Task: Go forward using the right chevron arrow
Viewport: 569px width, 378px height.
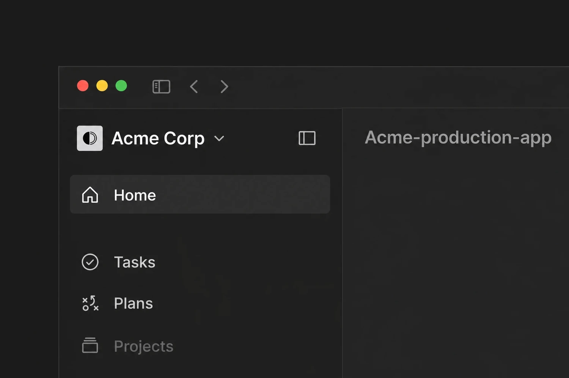Action: (224, 87)
